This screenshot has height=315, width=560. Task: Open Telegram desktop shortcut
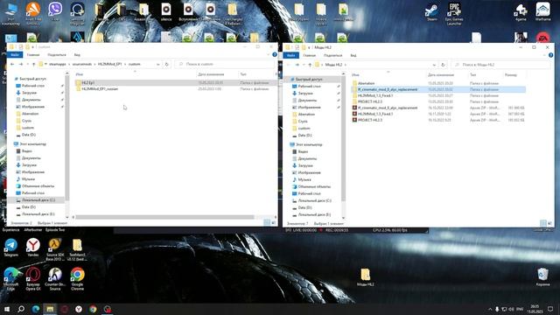click(x=11, y=248)
